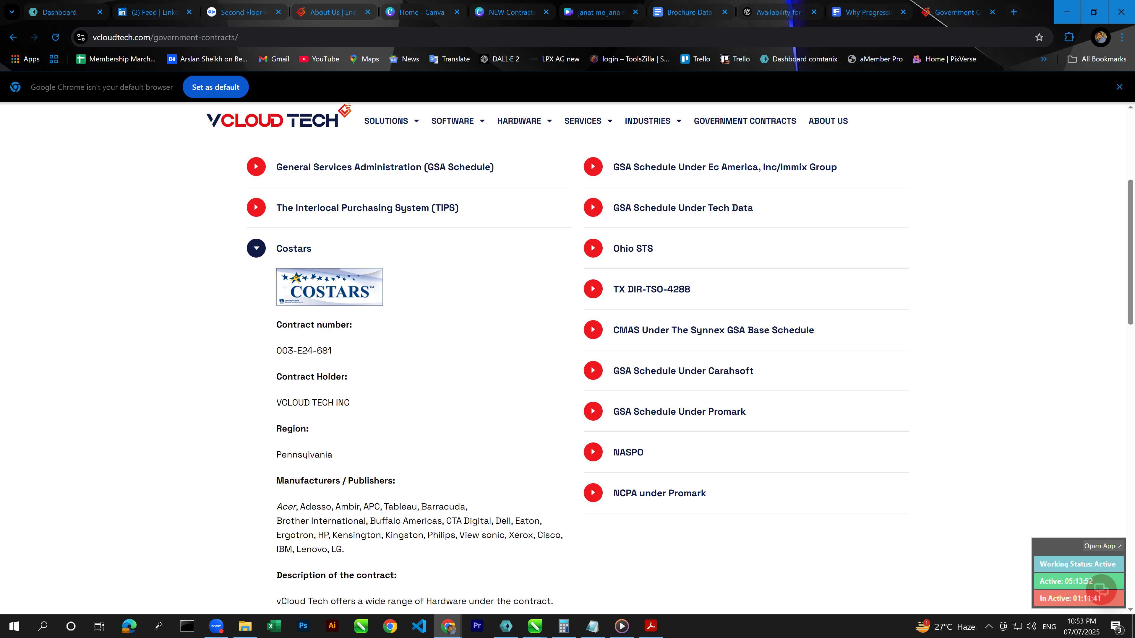
Task: Open the DALL·E 2 bookmark
Action: click(x=500, y=59)
